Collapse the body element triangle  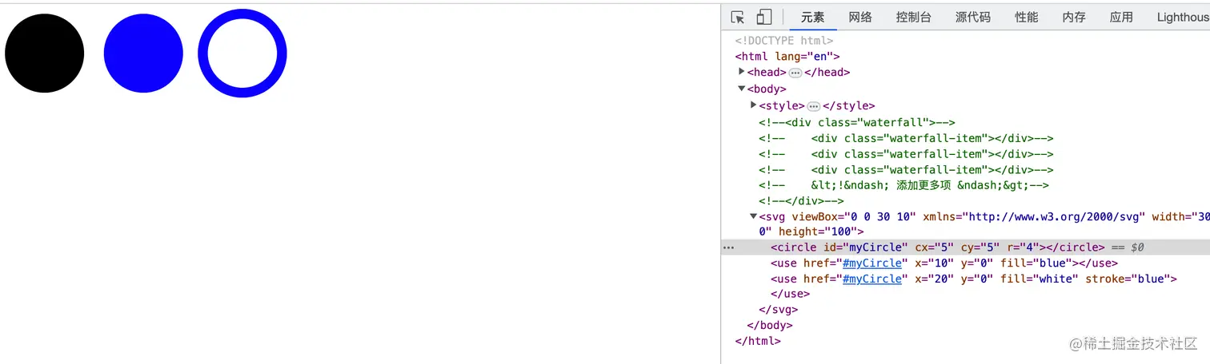tap(742, 89)
